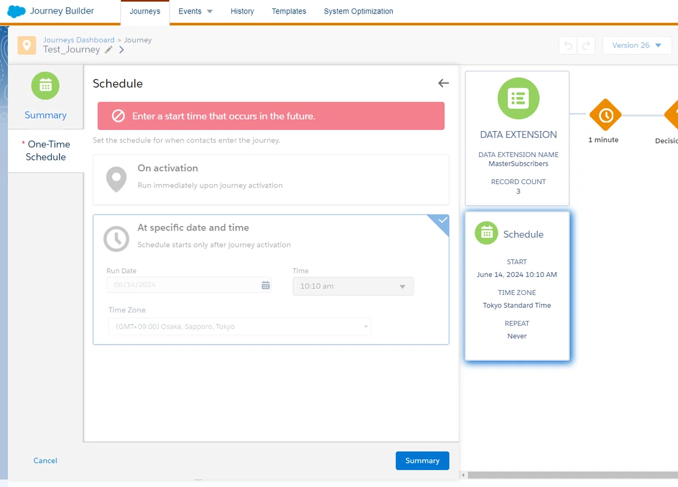Open the System Optimization tab

tap(358, 11)
